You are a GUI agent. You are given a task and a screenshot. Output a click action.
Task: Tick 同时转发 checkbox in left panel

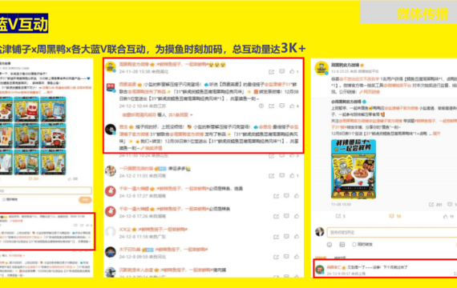pos(4,199)
